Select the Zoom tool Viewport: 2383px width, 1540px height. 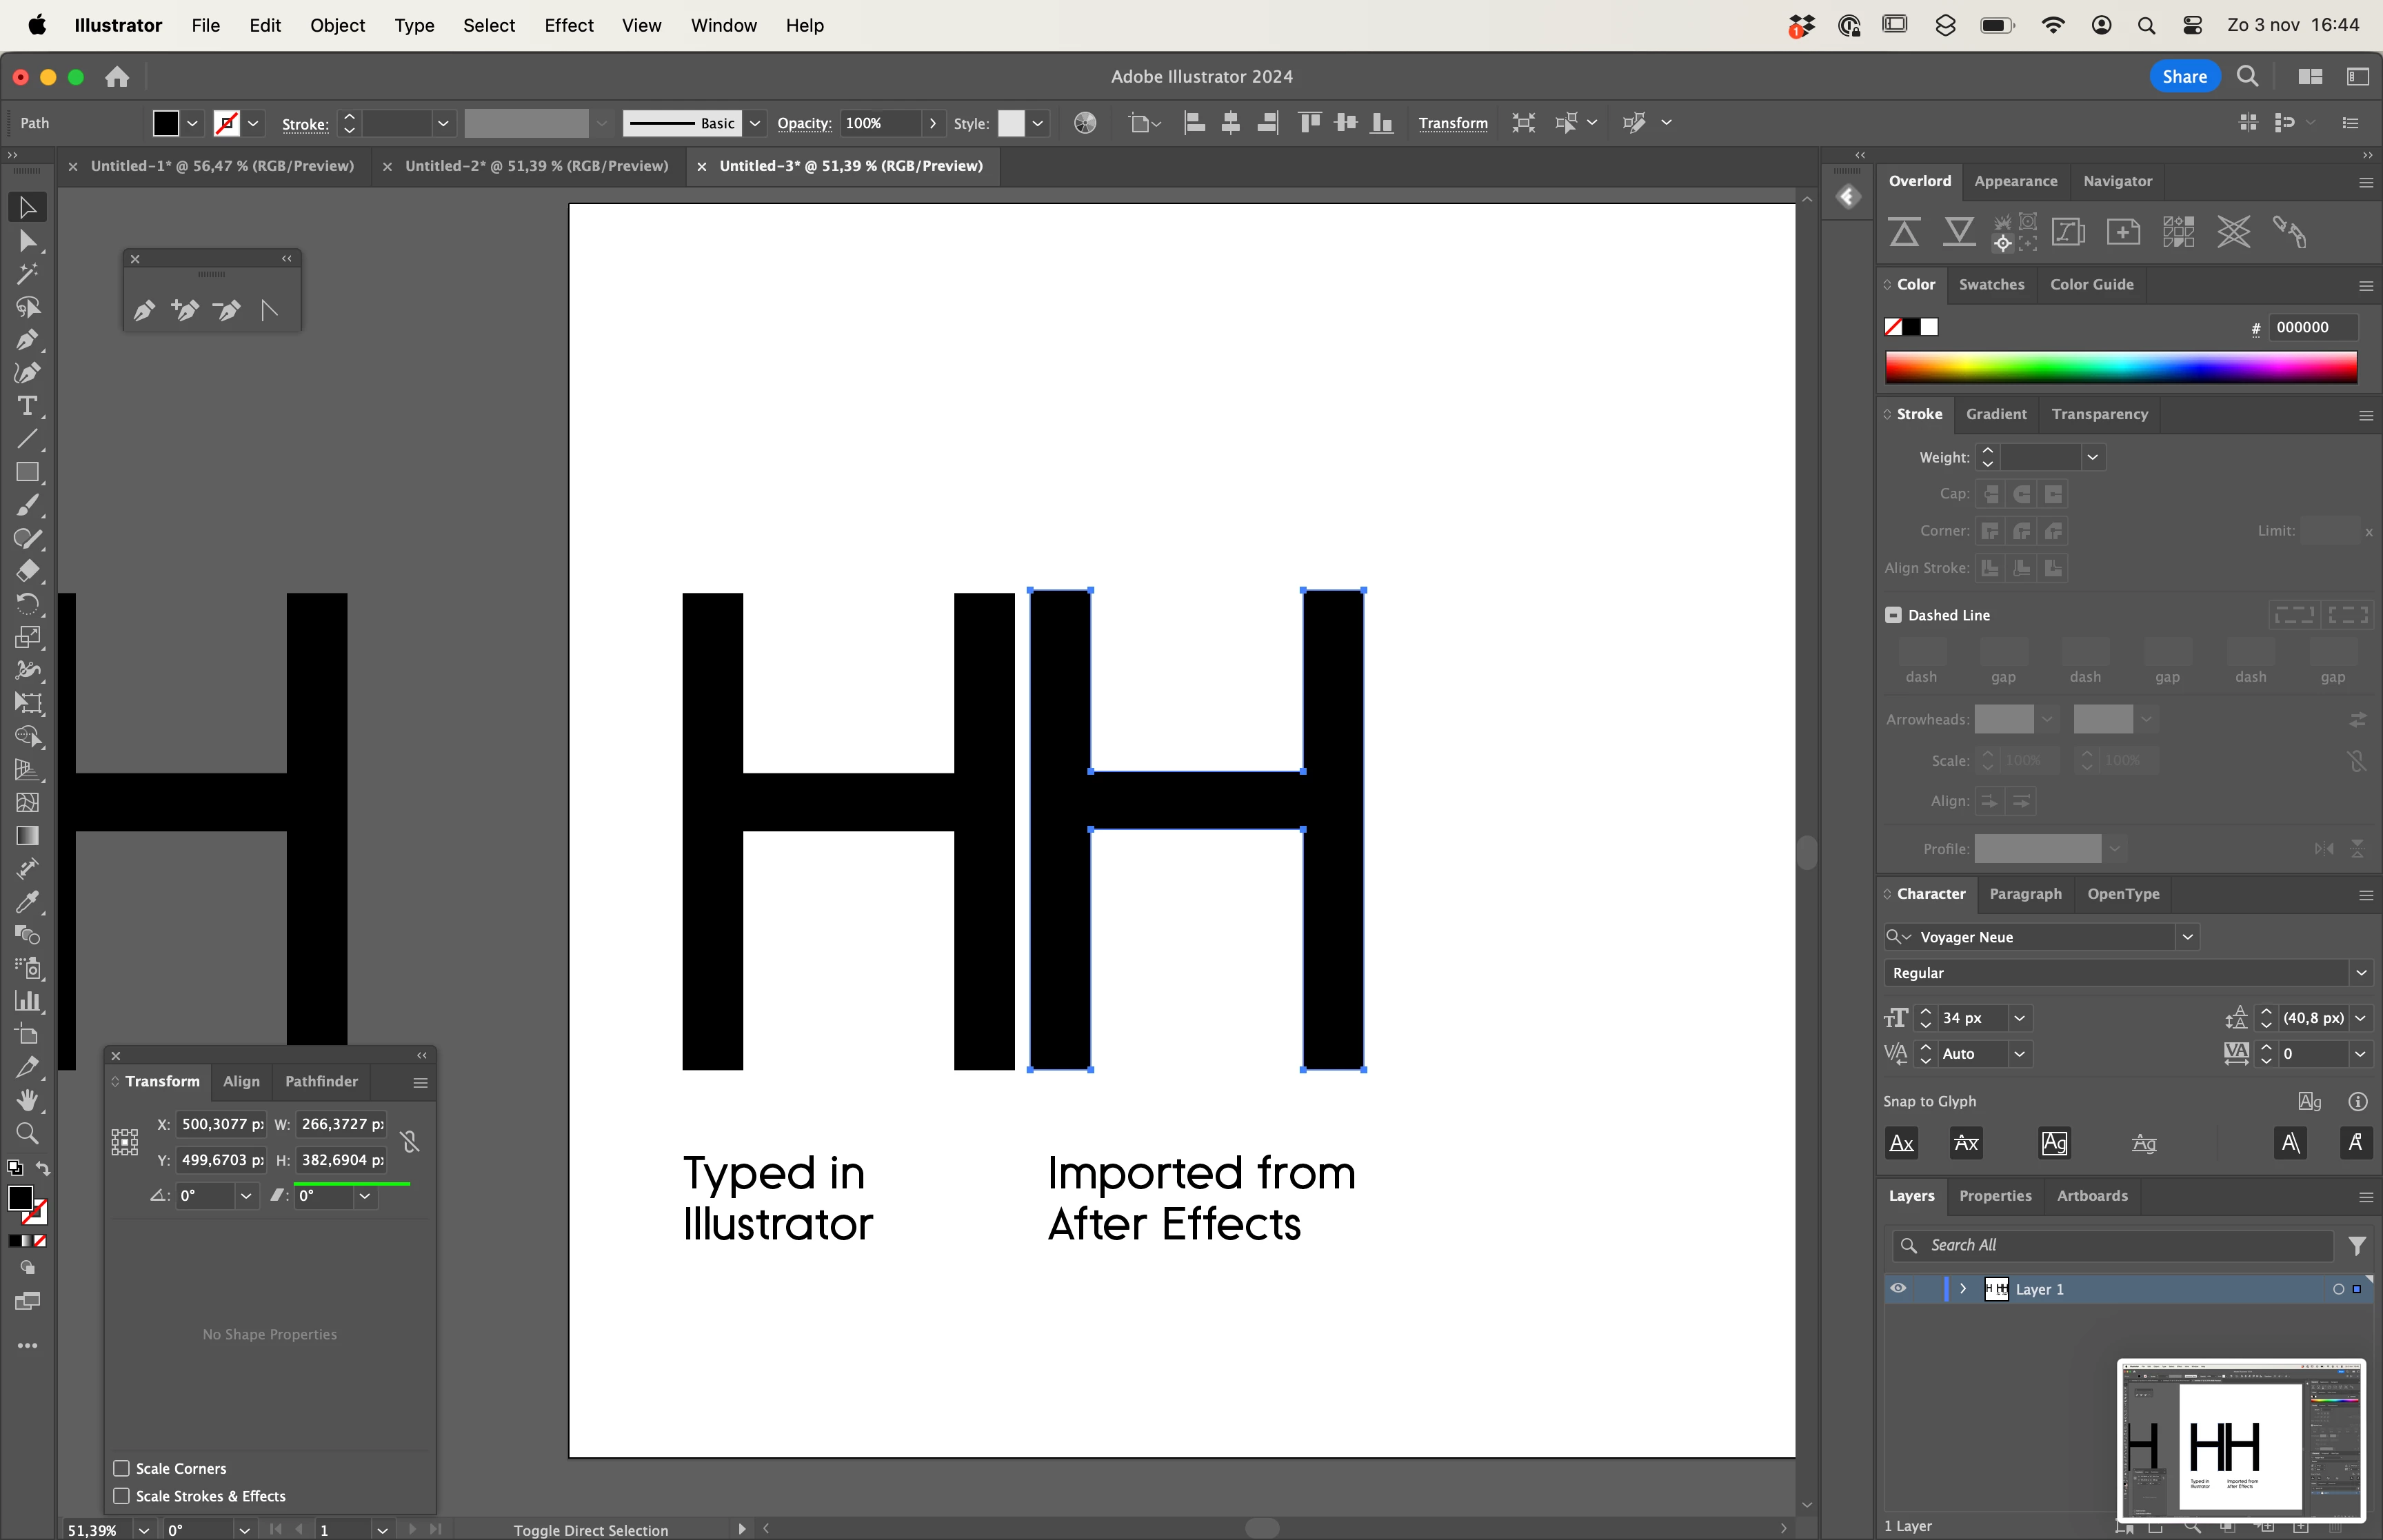27,1133
